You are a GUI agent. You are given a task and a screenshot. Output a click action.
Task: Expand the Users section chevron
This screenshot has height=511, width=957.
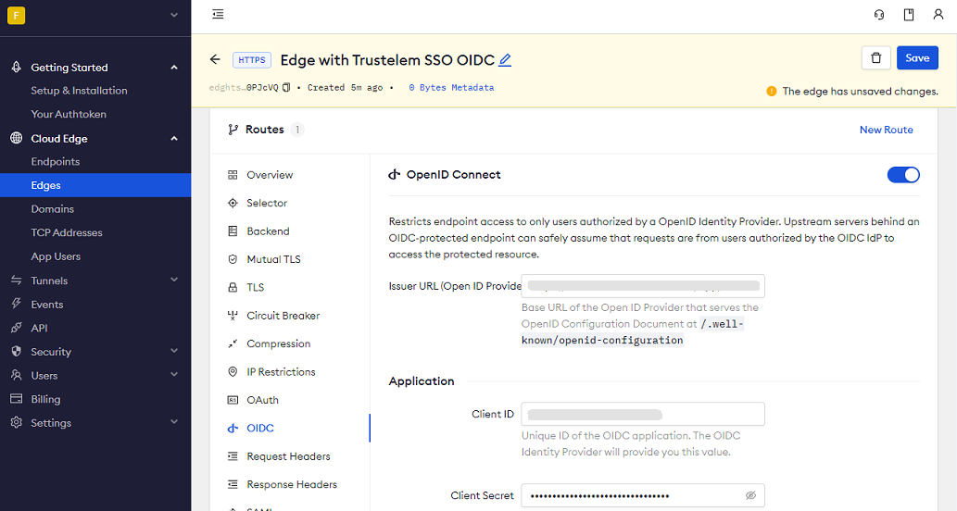coord(174,374)
